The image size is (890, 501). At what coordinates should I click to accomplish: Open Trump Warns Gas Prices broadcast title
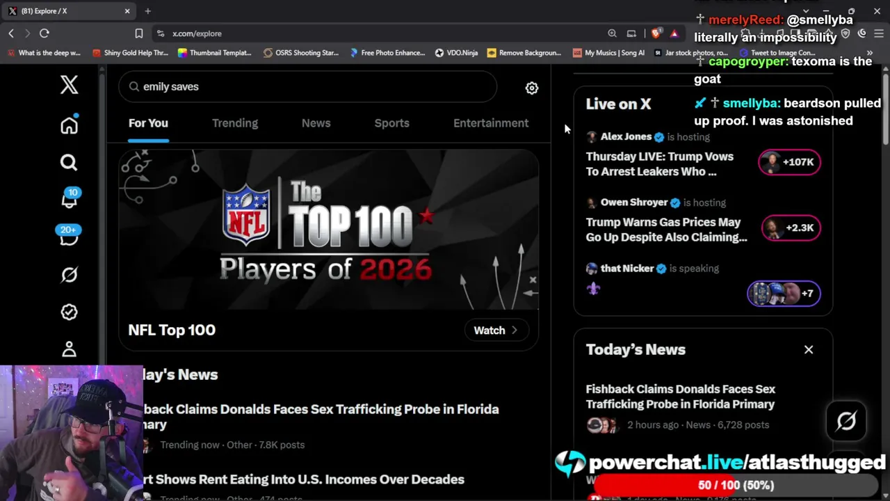point(667,230)
